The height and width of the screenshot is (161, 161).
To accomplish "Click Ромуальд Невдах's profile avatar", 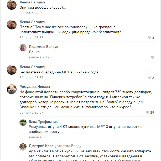I will (12, 89).
